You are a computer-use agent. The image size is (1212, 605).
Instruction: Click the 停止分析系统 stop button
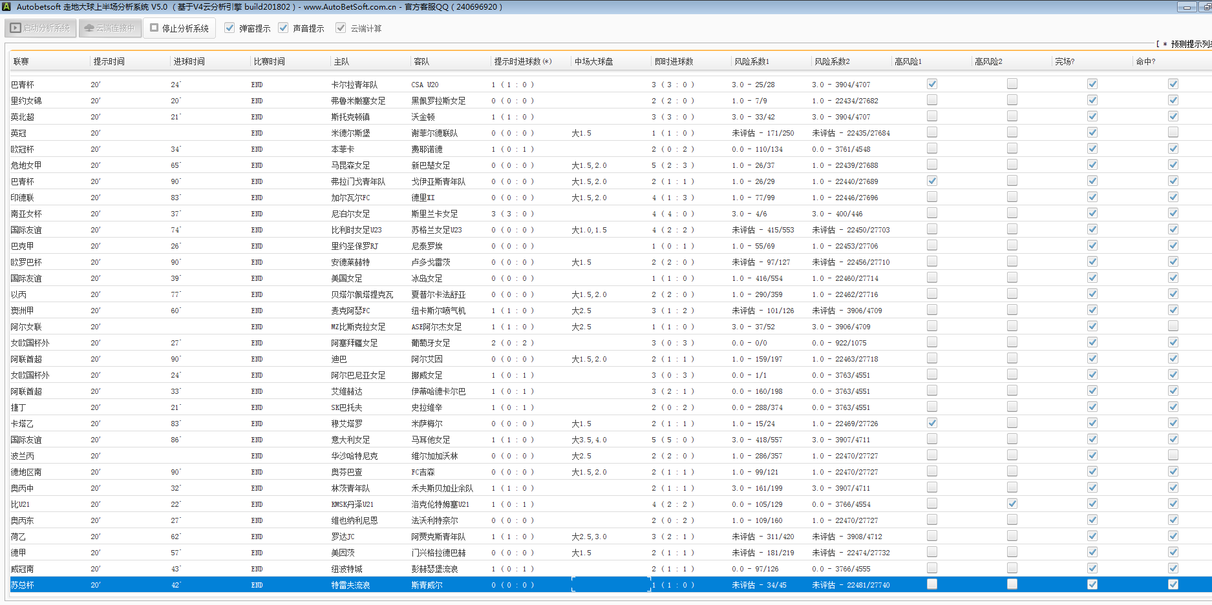180,28
